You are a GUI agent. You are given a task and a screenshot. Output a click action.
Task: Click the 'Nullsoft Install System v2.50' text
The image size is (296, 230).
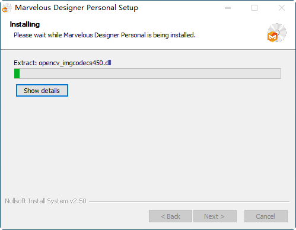(x=46, y=201)
